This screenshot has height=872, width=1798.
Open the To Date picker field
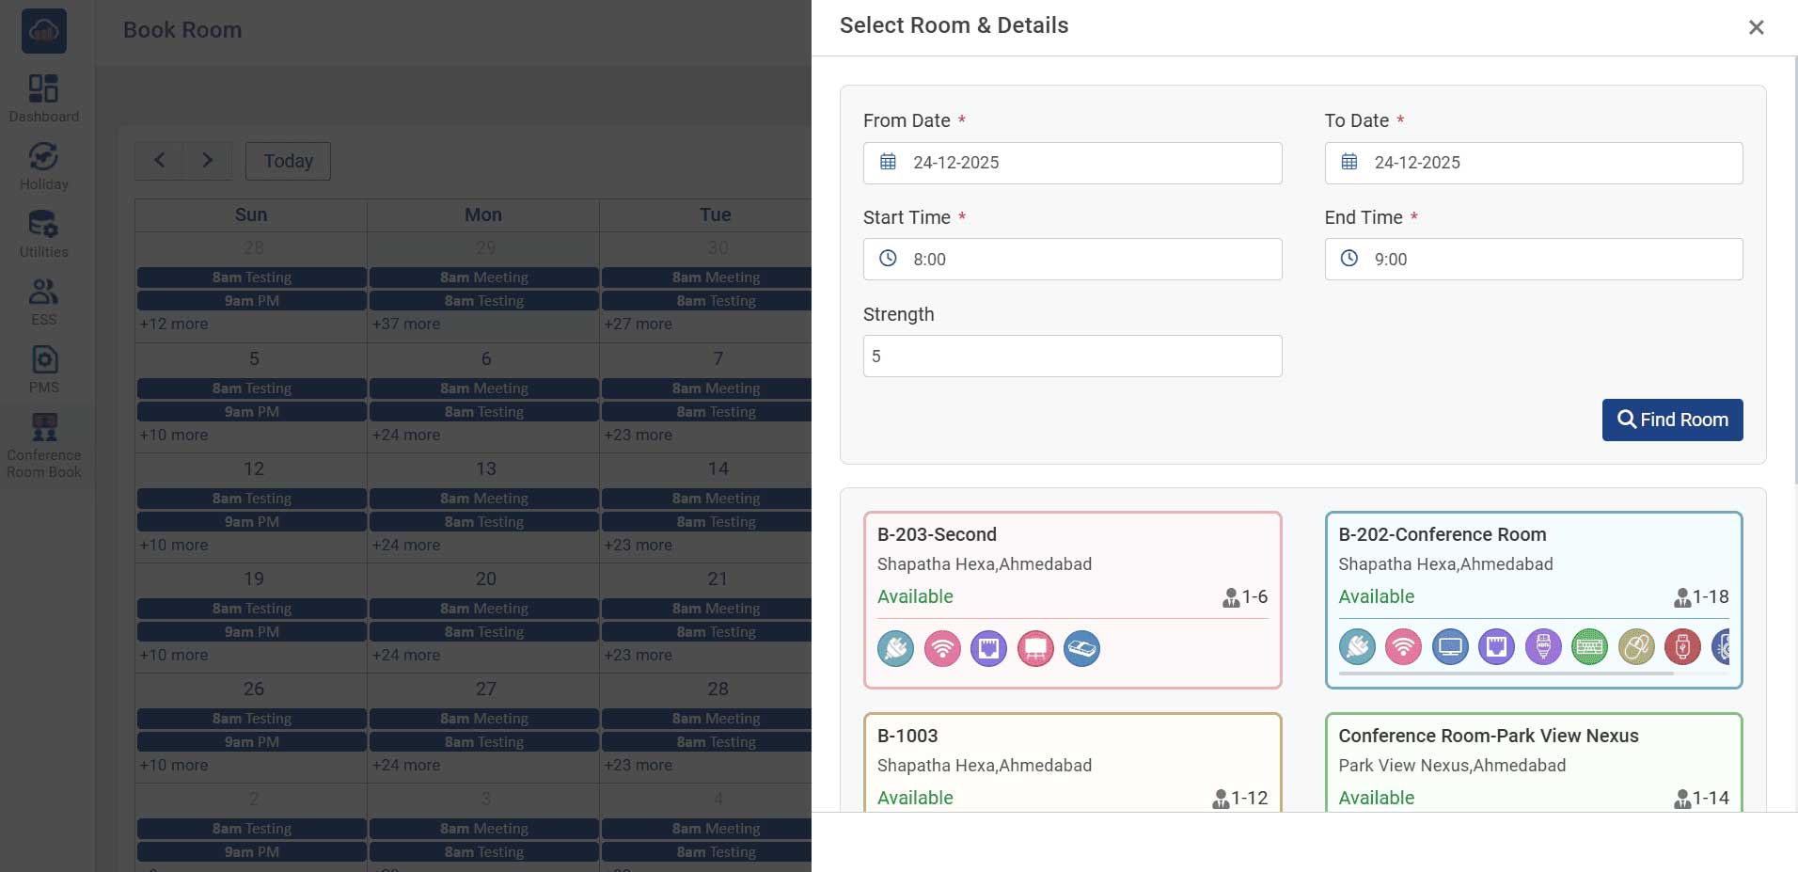click(1533, 163)
